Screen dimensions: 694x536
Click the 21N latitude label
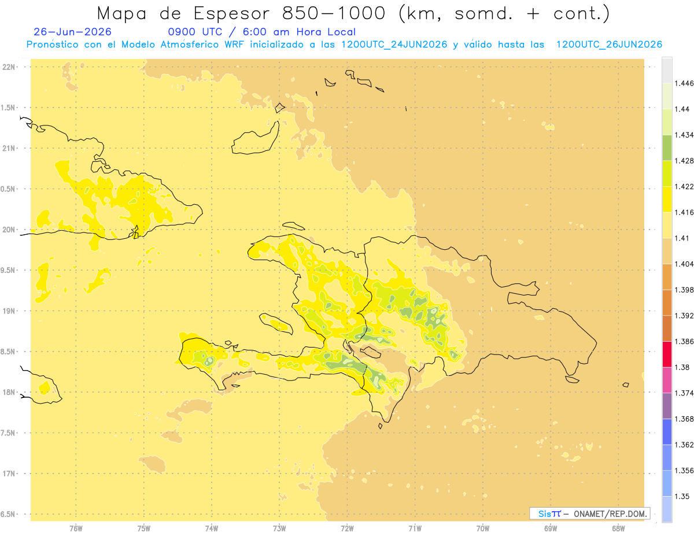point(9,148)
